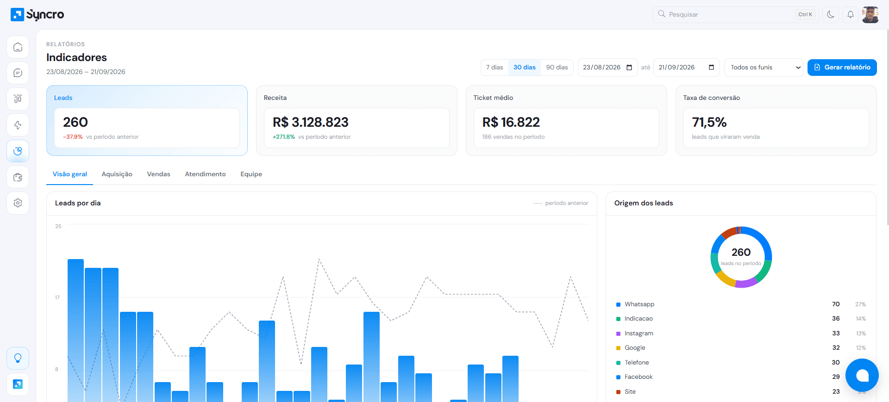Open the home sidebar icon

click(18, 47)
